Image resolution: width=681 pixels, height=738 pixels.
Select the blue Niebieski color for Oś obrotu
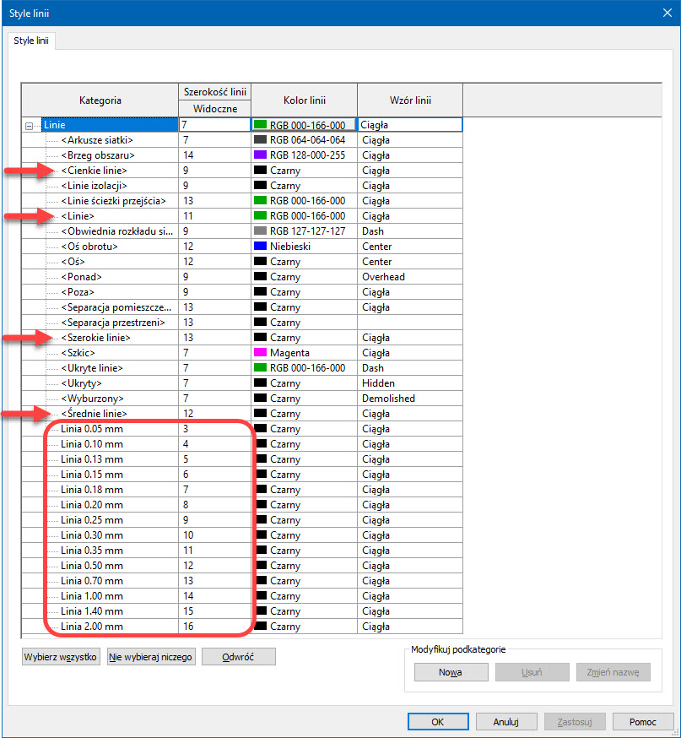[x=261, y=247]
